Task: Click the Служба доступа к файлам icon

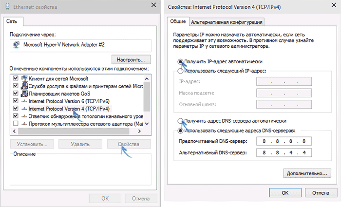Action: pos(24,86)
